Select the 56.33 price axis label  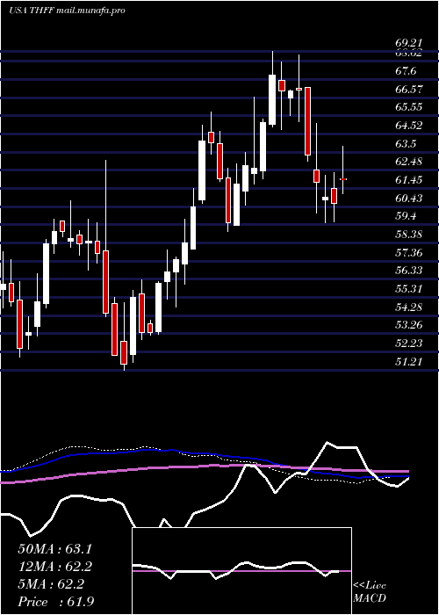tap(408, 271)
